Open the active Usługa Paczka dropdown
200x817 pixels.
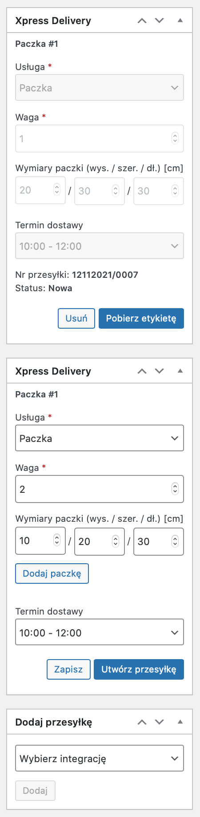click(x=100, y=438)
